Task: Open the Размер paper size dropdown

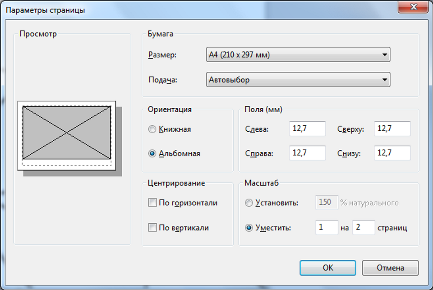Action: pos(298,55)
